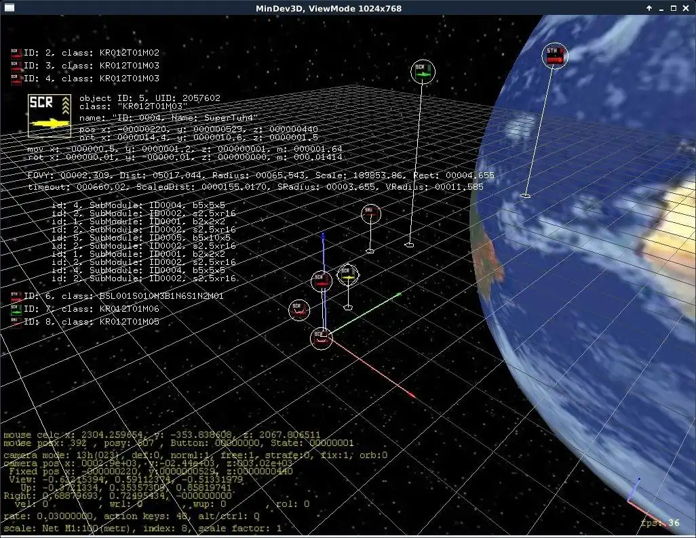
Task: Click the green SCR icon beside ID: 7 row
Action: click(x=16, y=309)
